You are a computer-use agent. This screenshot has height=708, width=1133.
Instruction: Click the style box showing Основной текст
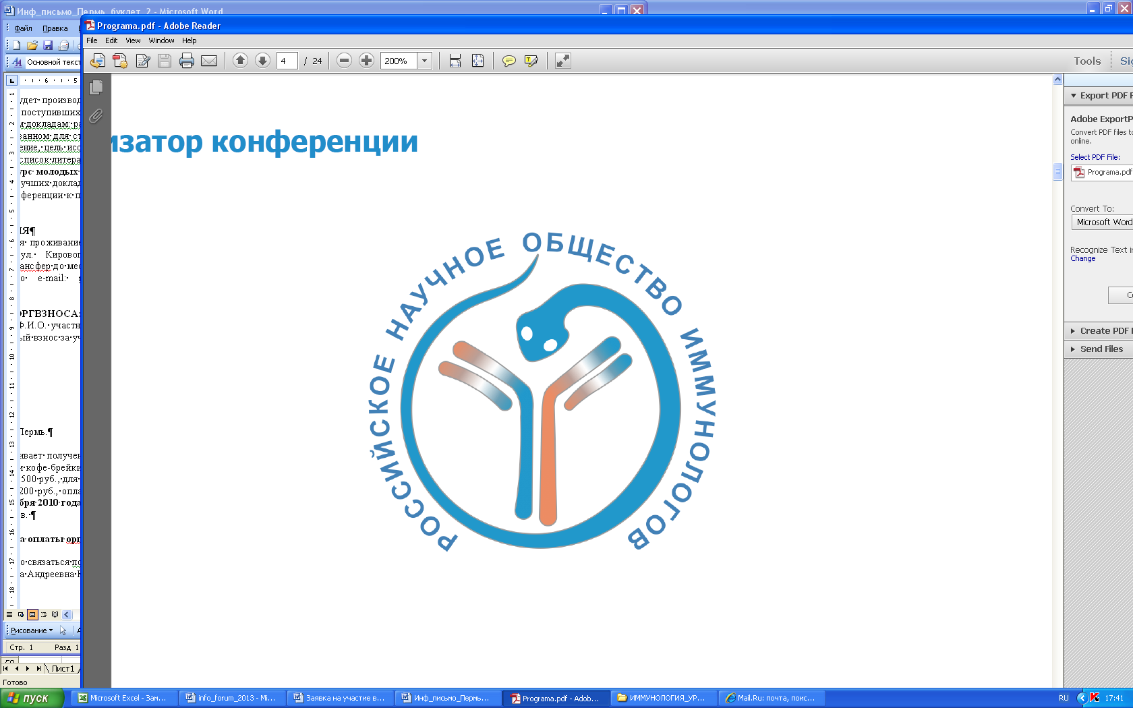(53, 62)
